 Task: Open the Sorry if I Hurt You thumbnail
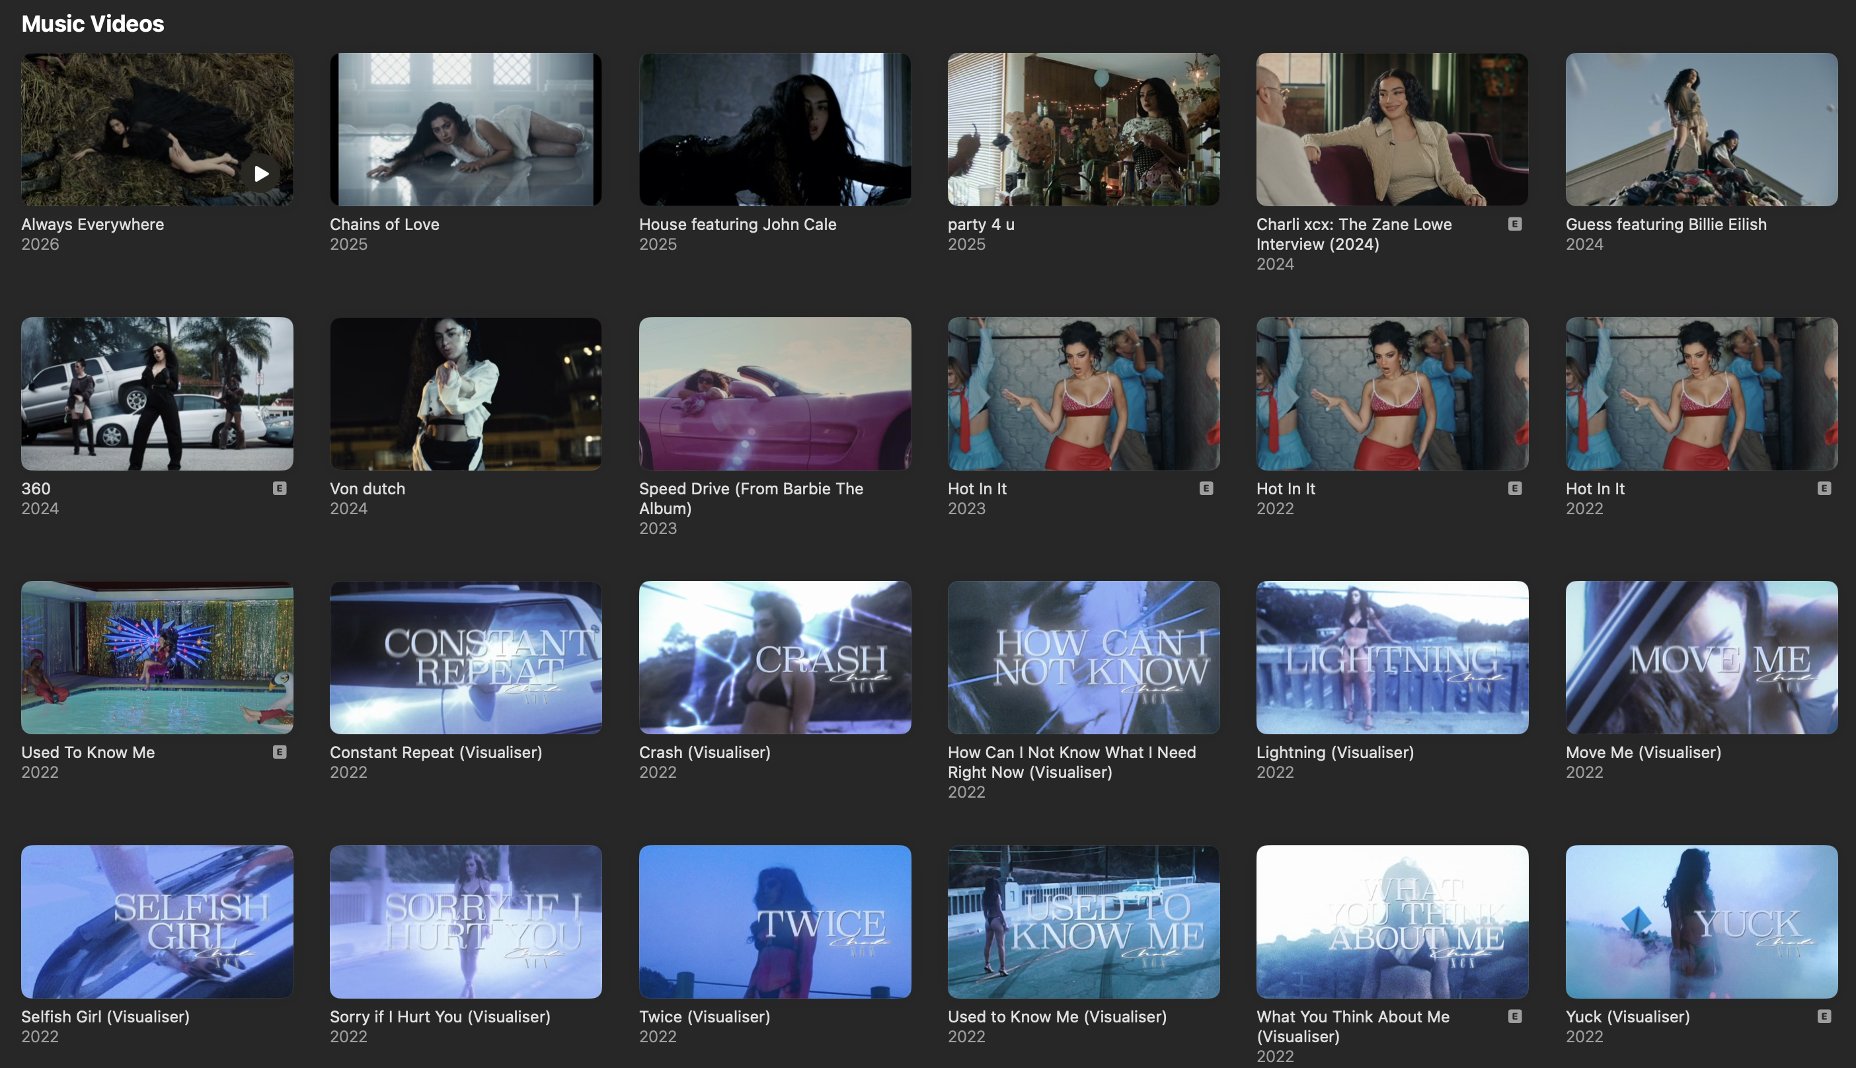[466, 921]
